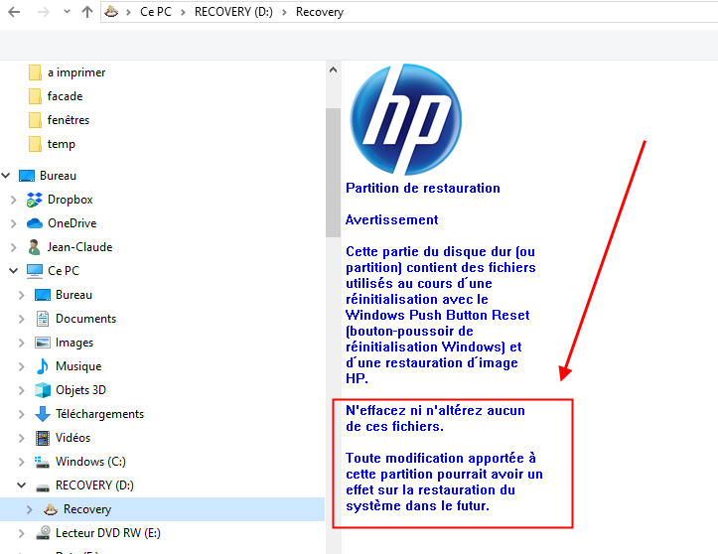Click the Jean-Claude user icon
The width and height of the screenshot is (718, 554).
[34, 247]
